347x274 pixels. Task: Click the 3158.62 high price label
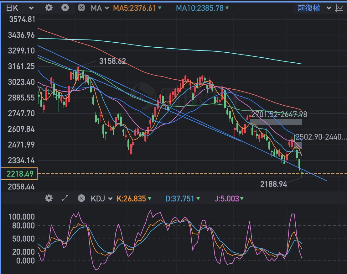(112, 61)
